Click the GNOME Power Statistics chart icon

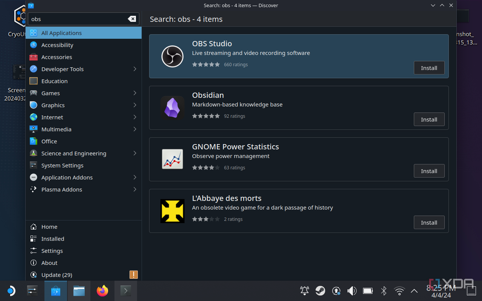pos(172,159)
